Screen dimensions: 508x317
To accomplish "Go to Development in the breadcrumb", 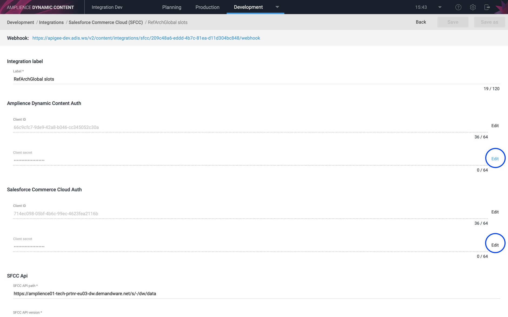I will tap(21, 22).
